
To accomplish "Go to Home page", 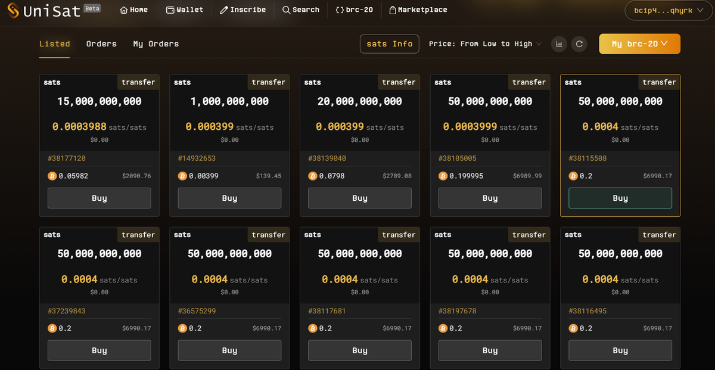I will click(x=133, y=10).
